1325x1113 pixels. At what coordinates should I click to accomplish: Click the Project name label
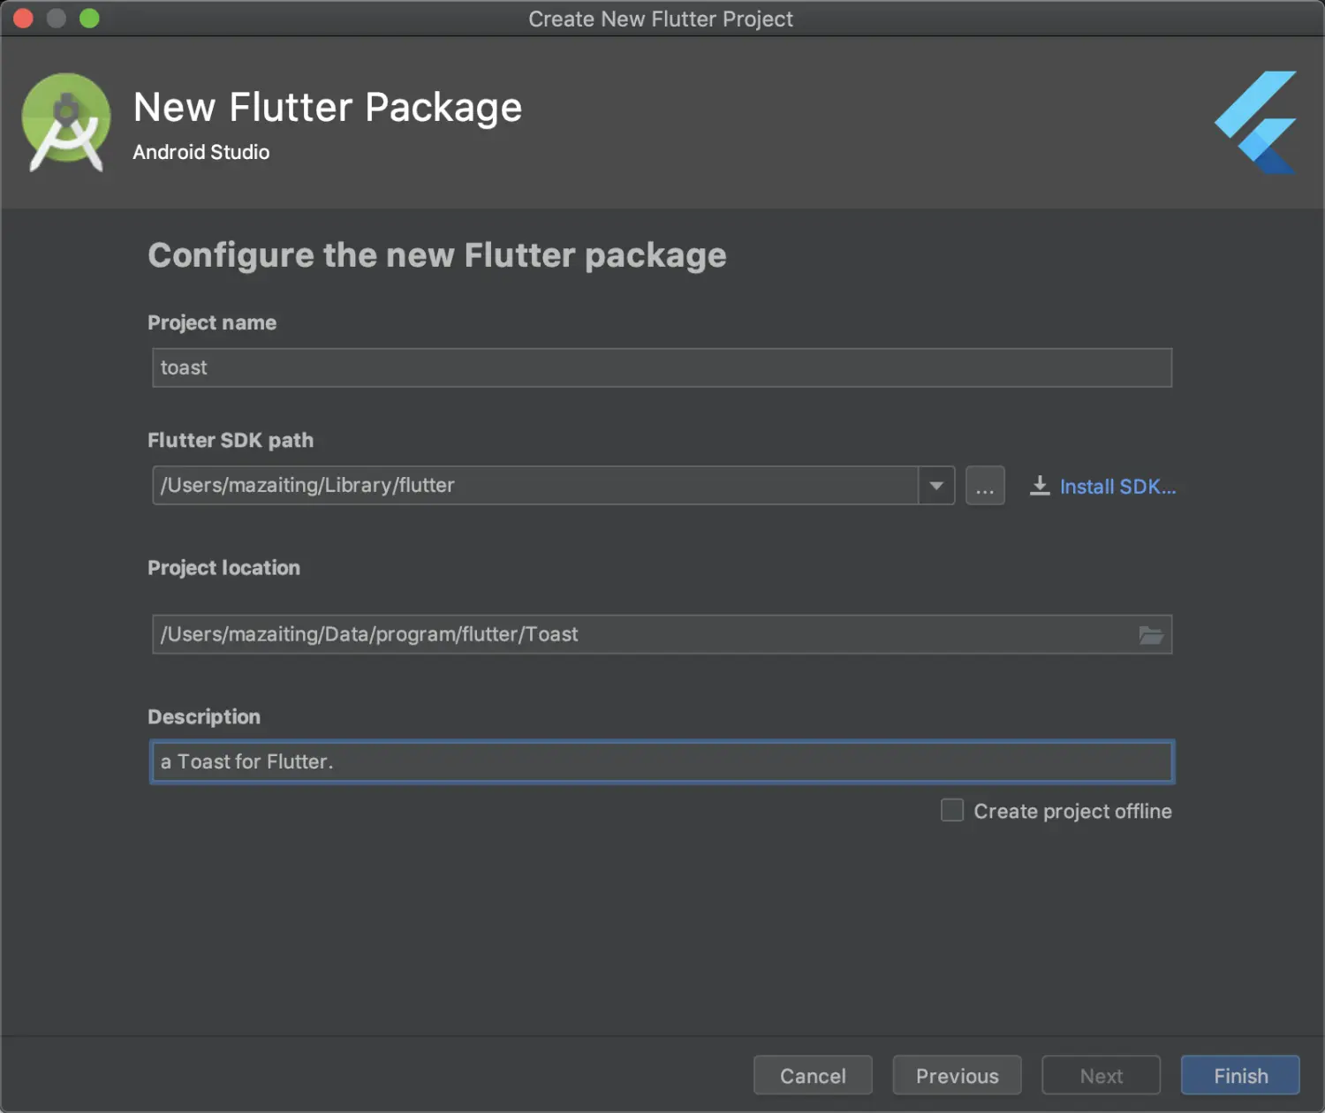point(212,322)
